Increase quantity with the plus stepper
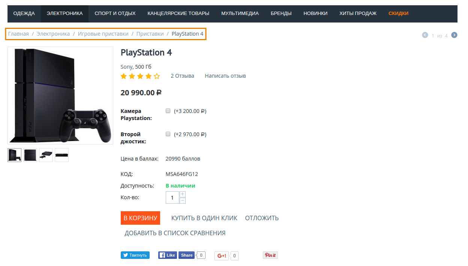The image size is (468, 266). click(183, 194)
